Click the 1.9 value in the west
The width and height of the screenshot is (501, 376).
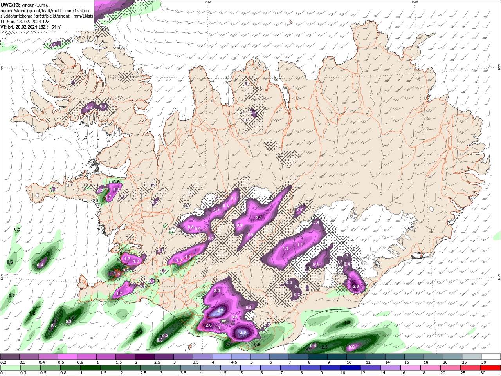pos(115,189)
